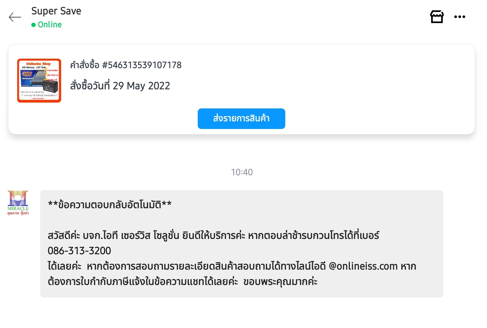Open the MIRACLE seller avatar

tap(18, 203)
